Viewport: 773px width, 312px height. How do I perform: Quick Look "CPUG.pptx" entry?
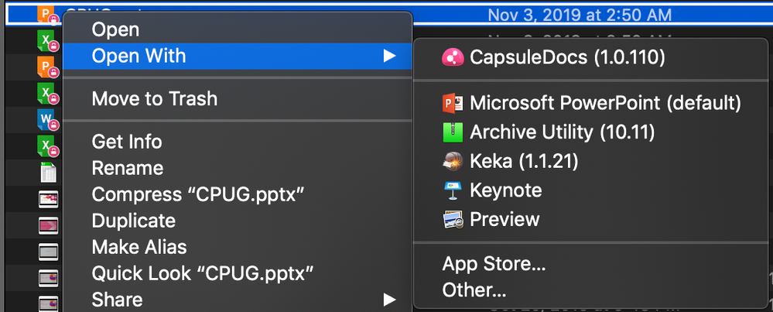[x=237, y=273]
